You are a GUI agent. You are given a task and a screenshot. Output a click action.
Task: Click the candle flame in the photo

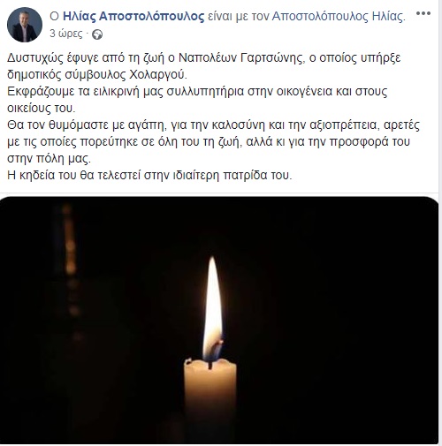tap(213, 309)
